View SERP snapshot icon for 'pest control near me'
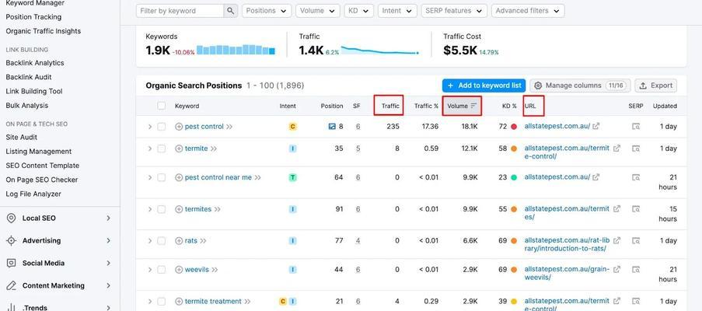This screenshot has width=702, height=311. (x=636, y=177)
